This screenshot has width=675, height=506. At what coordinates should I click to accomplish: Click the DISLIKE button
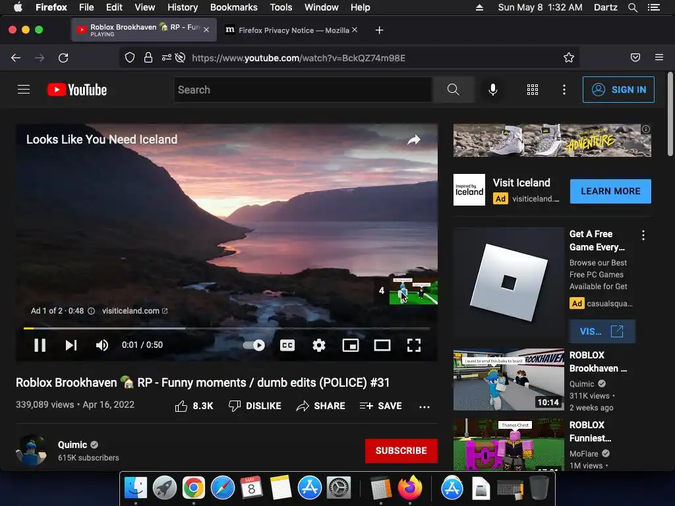pos(255,406)
